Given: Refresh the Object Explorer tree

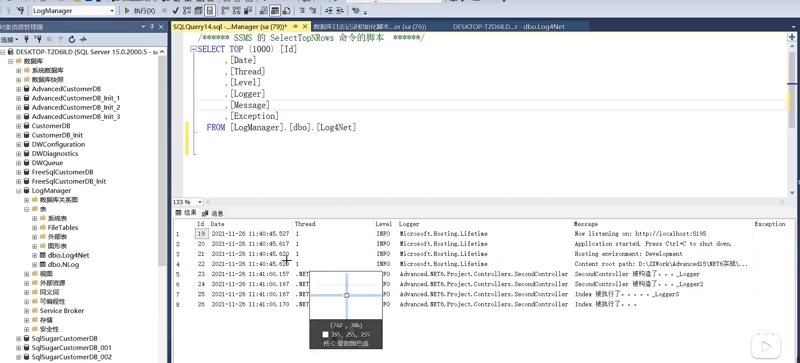Looking at the screenshot, I should [72, 39].
